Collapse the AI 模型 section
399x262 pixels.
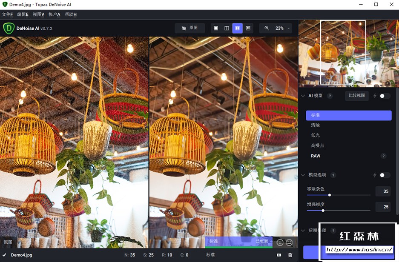303,96
